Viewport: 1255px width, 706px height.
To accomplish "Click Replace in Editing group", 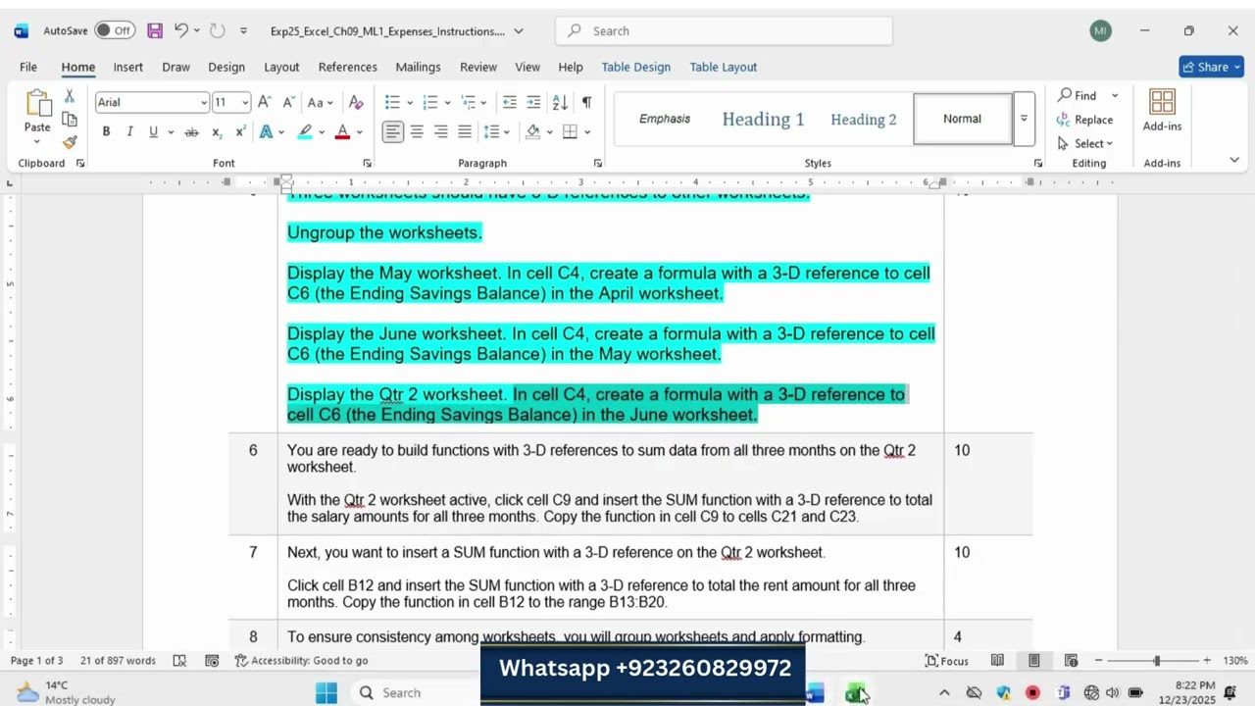I will click(1085, 120).
